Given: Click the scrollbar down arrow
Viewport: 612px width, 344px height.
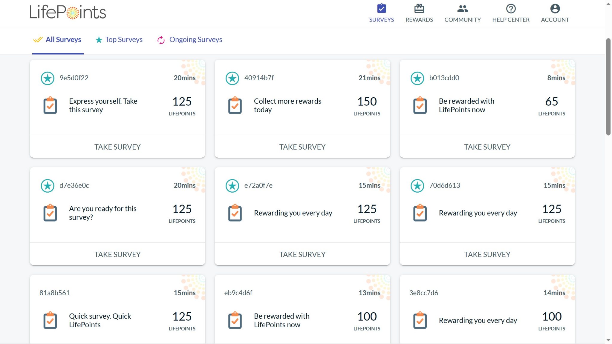Looking at the screenshot, I should pos(608,340).
